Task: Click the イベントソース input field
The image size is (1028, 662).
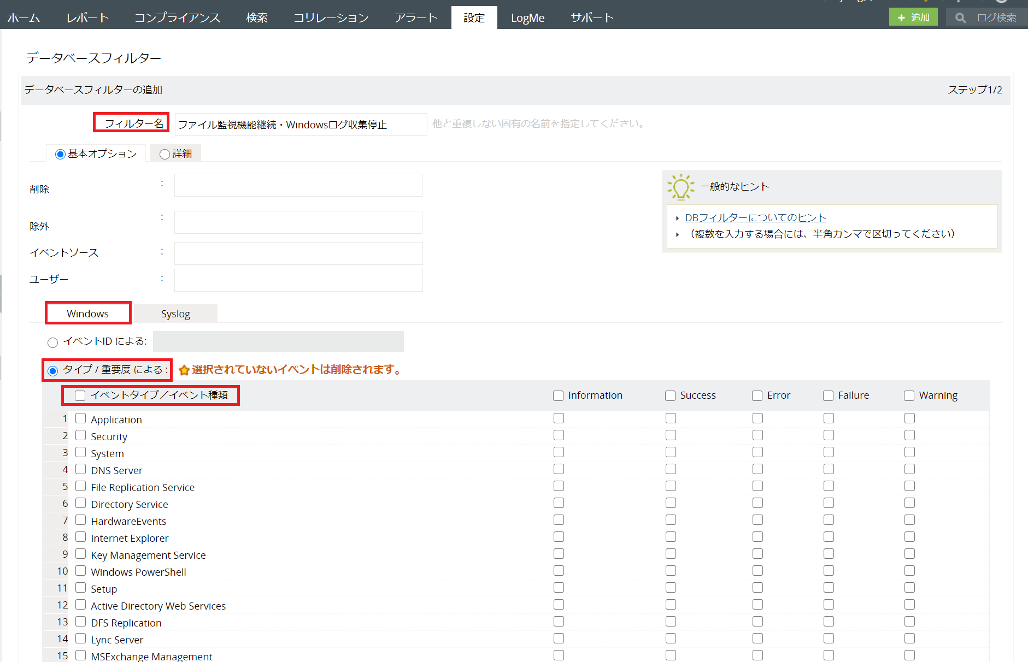Action: [x=298, y=253]
